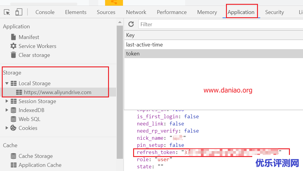This screenshot has width=303, height=171.
Task: Select the Application tab
Action: click(241, 12)
